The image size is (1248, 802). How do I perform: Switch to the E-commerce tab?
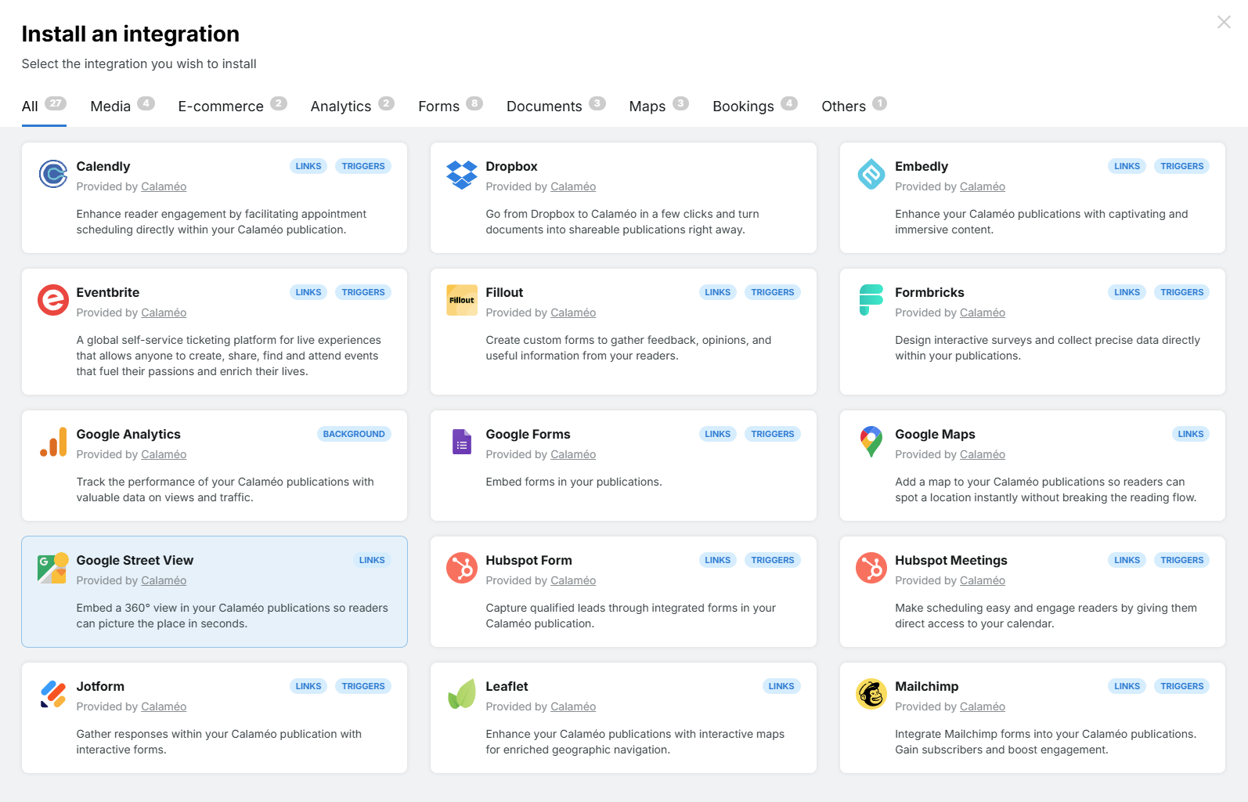pyautogui.click(x=233, y=106)
